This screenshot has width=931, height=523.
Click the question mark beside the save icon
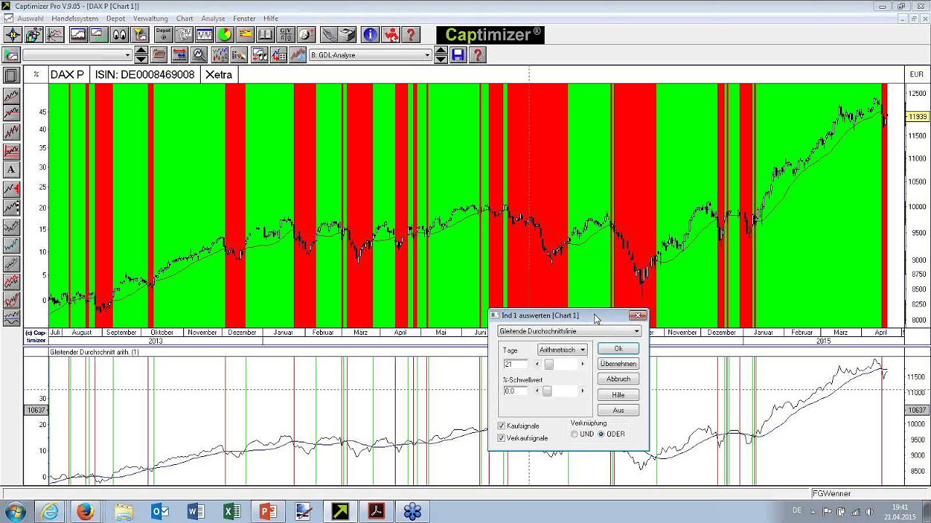coord(477,55)
